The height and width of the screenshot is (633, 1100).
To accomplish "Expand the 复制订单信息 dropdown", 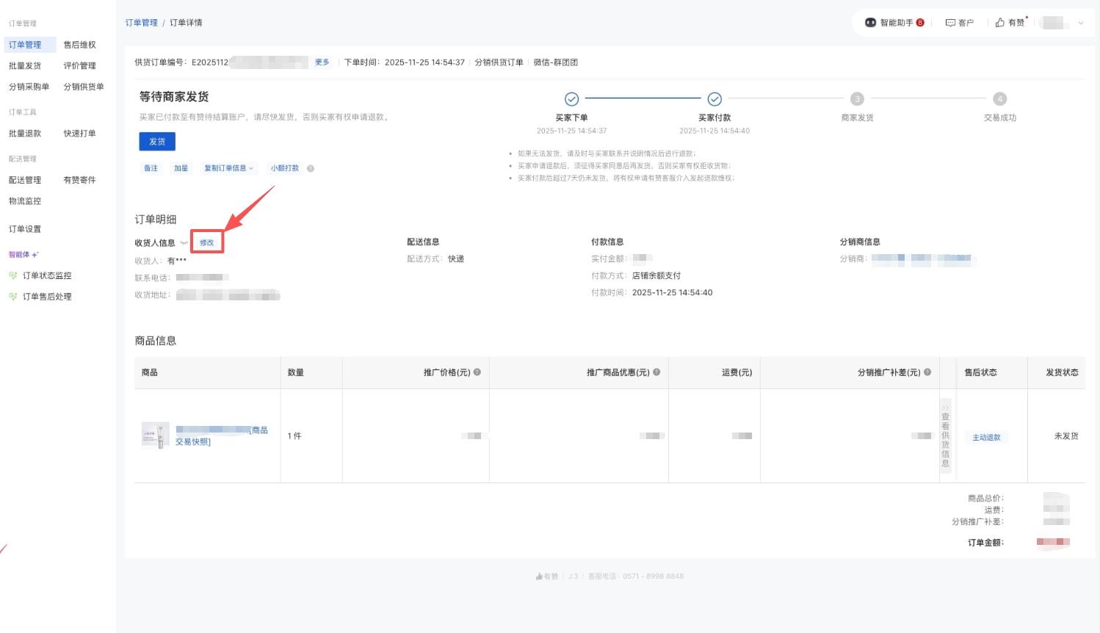I will click(x=228, y=168).
